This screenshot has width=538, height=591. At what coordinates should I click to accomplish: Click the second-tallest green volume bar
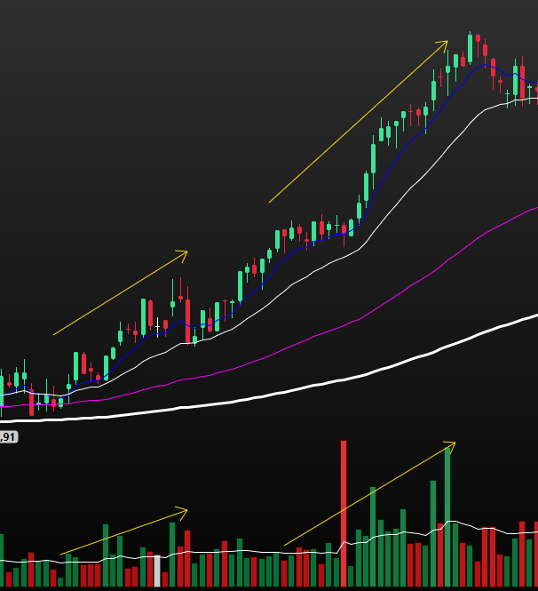432,533
